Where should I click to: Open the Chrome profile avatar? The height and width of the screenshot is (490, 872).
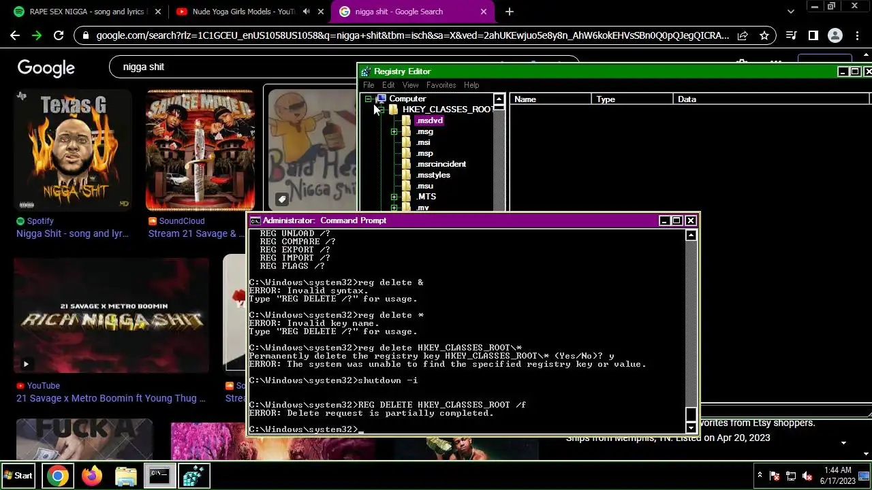(x=835, y=35)
